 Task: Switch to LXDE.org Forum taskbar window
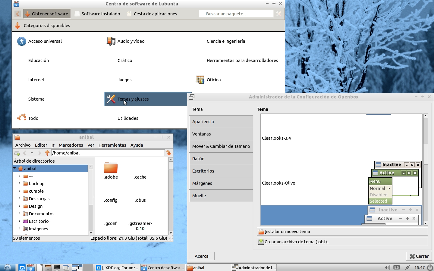click(118, 267)
